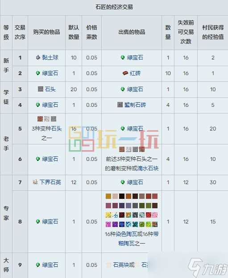This screenshot has width=228, height=278.
Task: Click the emerald icon in trade row 8
Action: (x=38, y=221)
